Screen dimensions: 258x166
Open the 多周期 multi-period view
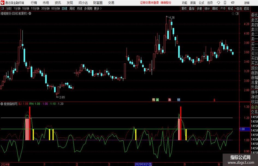pyautogui.click(x=88, y=8)
